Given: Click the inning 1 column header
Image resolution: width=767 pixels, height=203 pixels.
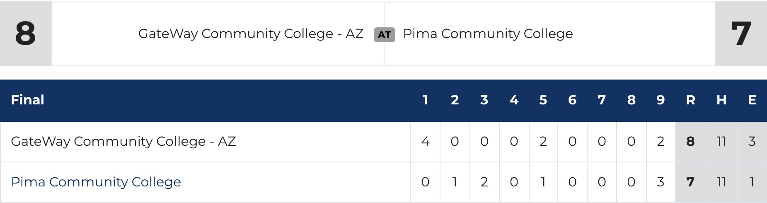Looking at the screenshot, I should tap(425, 100).
